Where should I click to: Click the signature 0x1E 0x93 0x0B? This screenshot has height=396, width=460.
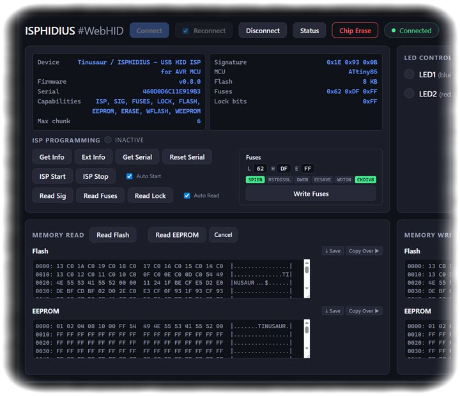pos(352,62)
